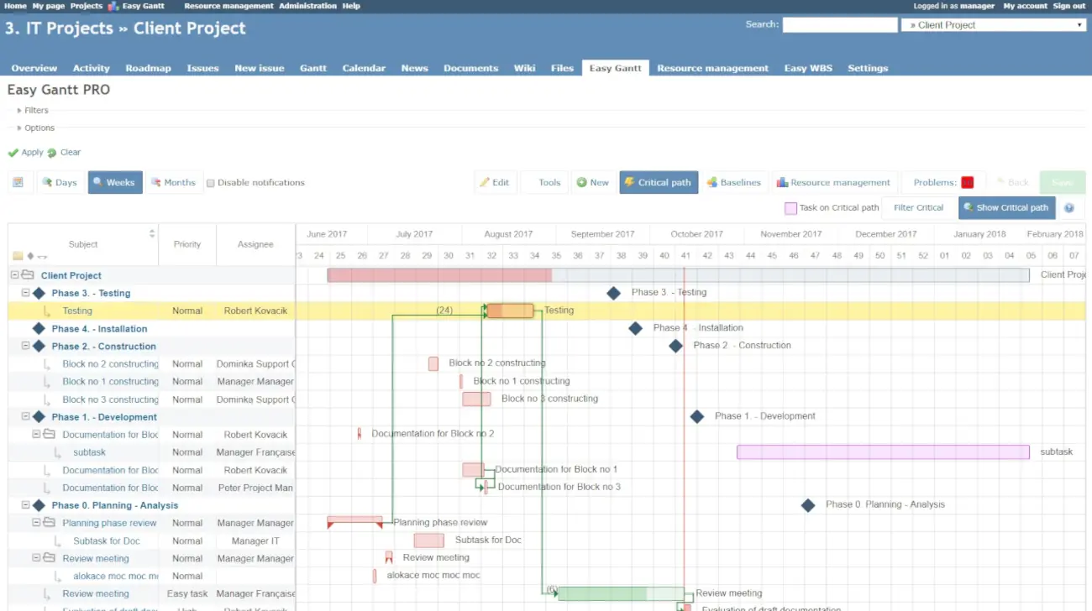Click the Search input field
The height and width of the screenshot is (611, 1092).
(839, 25)
